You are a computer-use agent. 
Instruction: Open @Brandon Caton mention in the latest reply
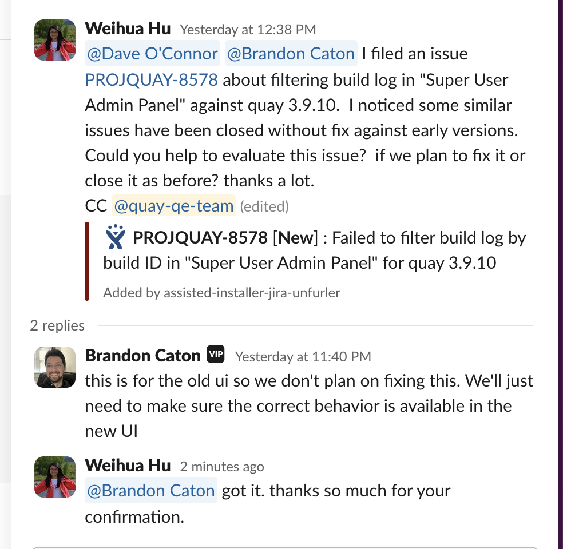coord(151,491)
